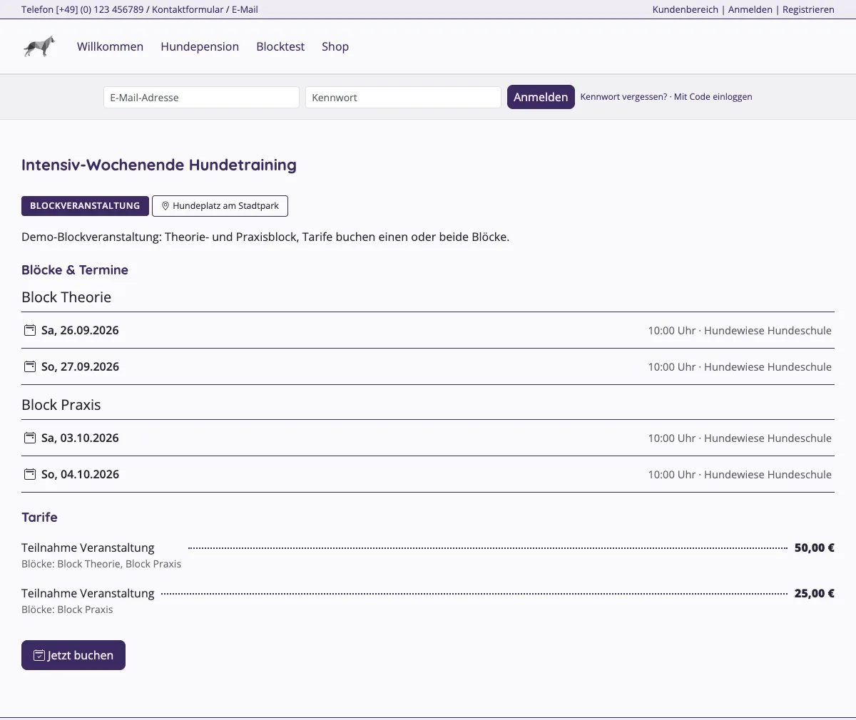Focus the E-Mail-Adresse input field

point(201,98)
